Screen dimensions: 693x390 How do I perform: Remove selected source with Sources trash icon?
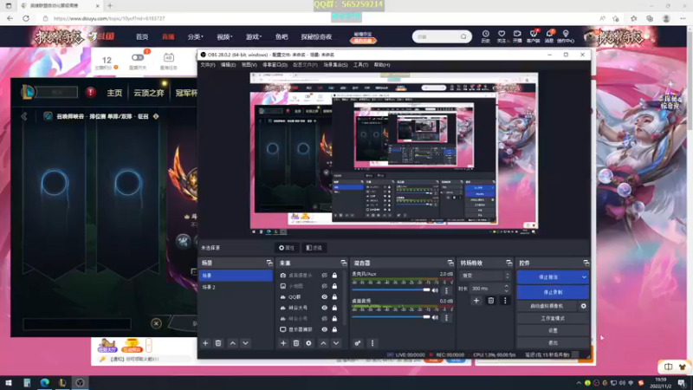(x=296, y=343)
